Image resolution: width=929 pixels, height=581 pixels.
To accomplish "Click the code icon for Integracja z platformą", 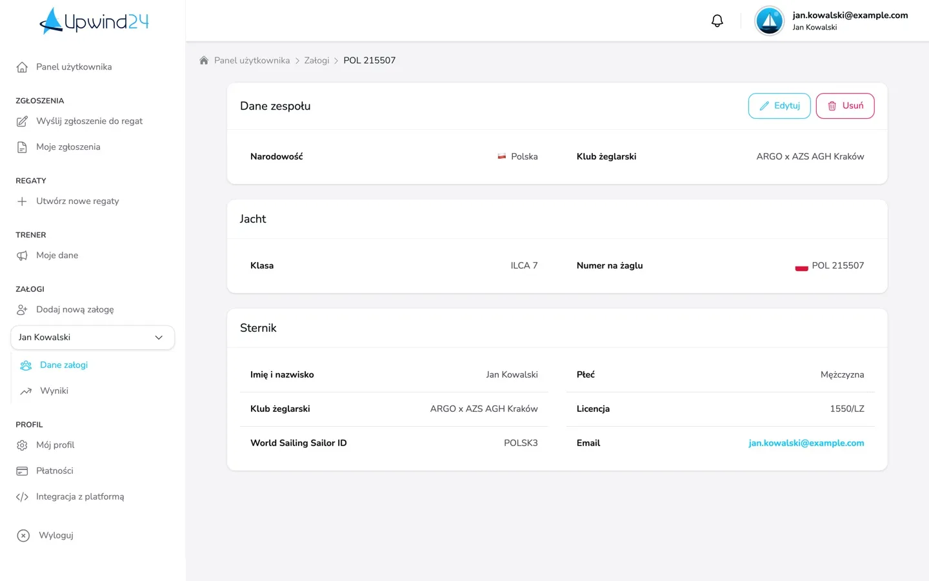I will 22,497.
